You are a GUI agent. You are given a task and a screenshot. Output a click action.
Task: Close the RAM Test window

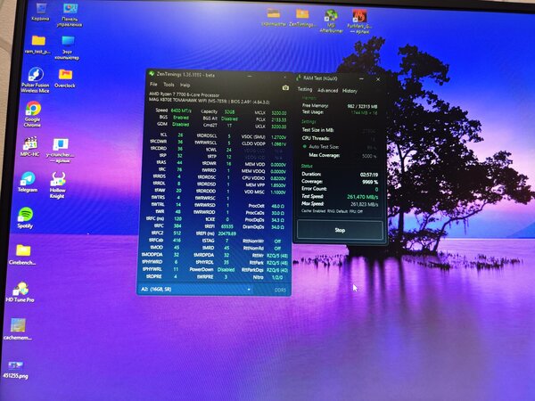[x=378, y=79]
